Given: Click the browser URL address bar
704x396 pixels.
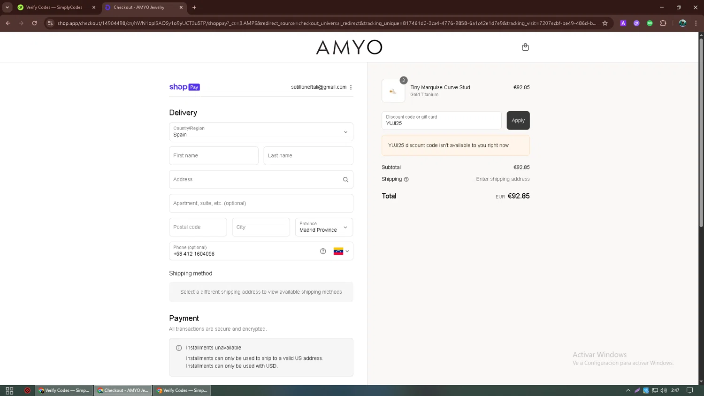Looking at the screenshot, I should click(x=326, y=23).
